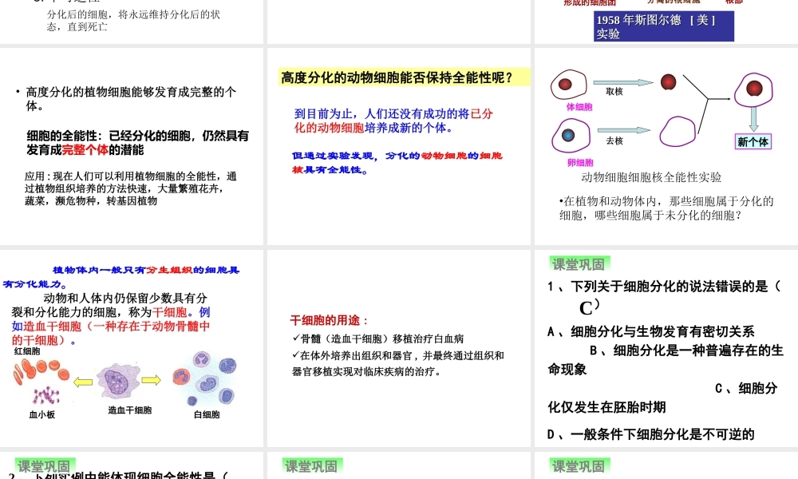Image resolution: width=798 pixels, height=479 pixels.
Task: Click the 新个体 label box
Action: click(x=753, y=142)
